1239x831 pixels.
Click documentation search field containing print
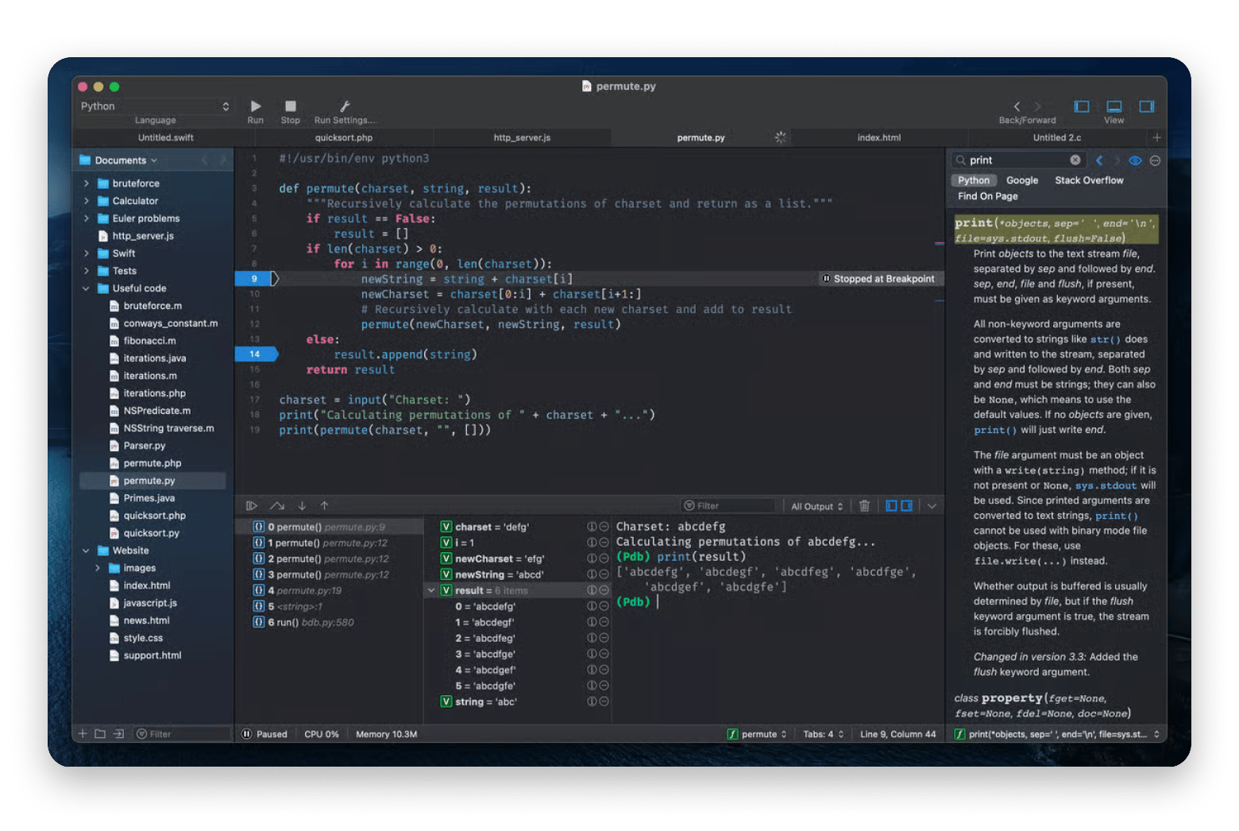point(1017,160)
